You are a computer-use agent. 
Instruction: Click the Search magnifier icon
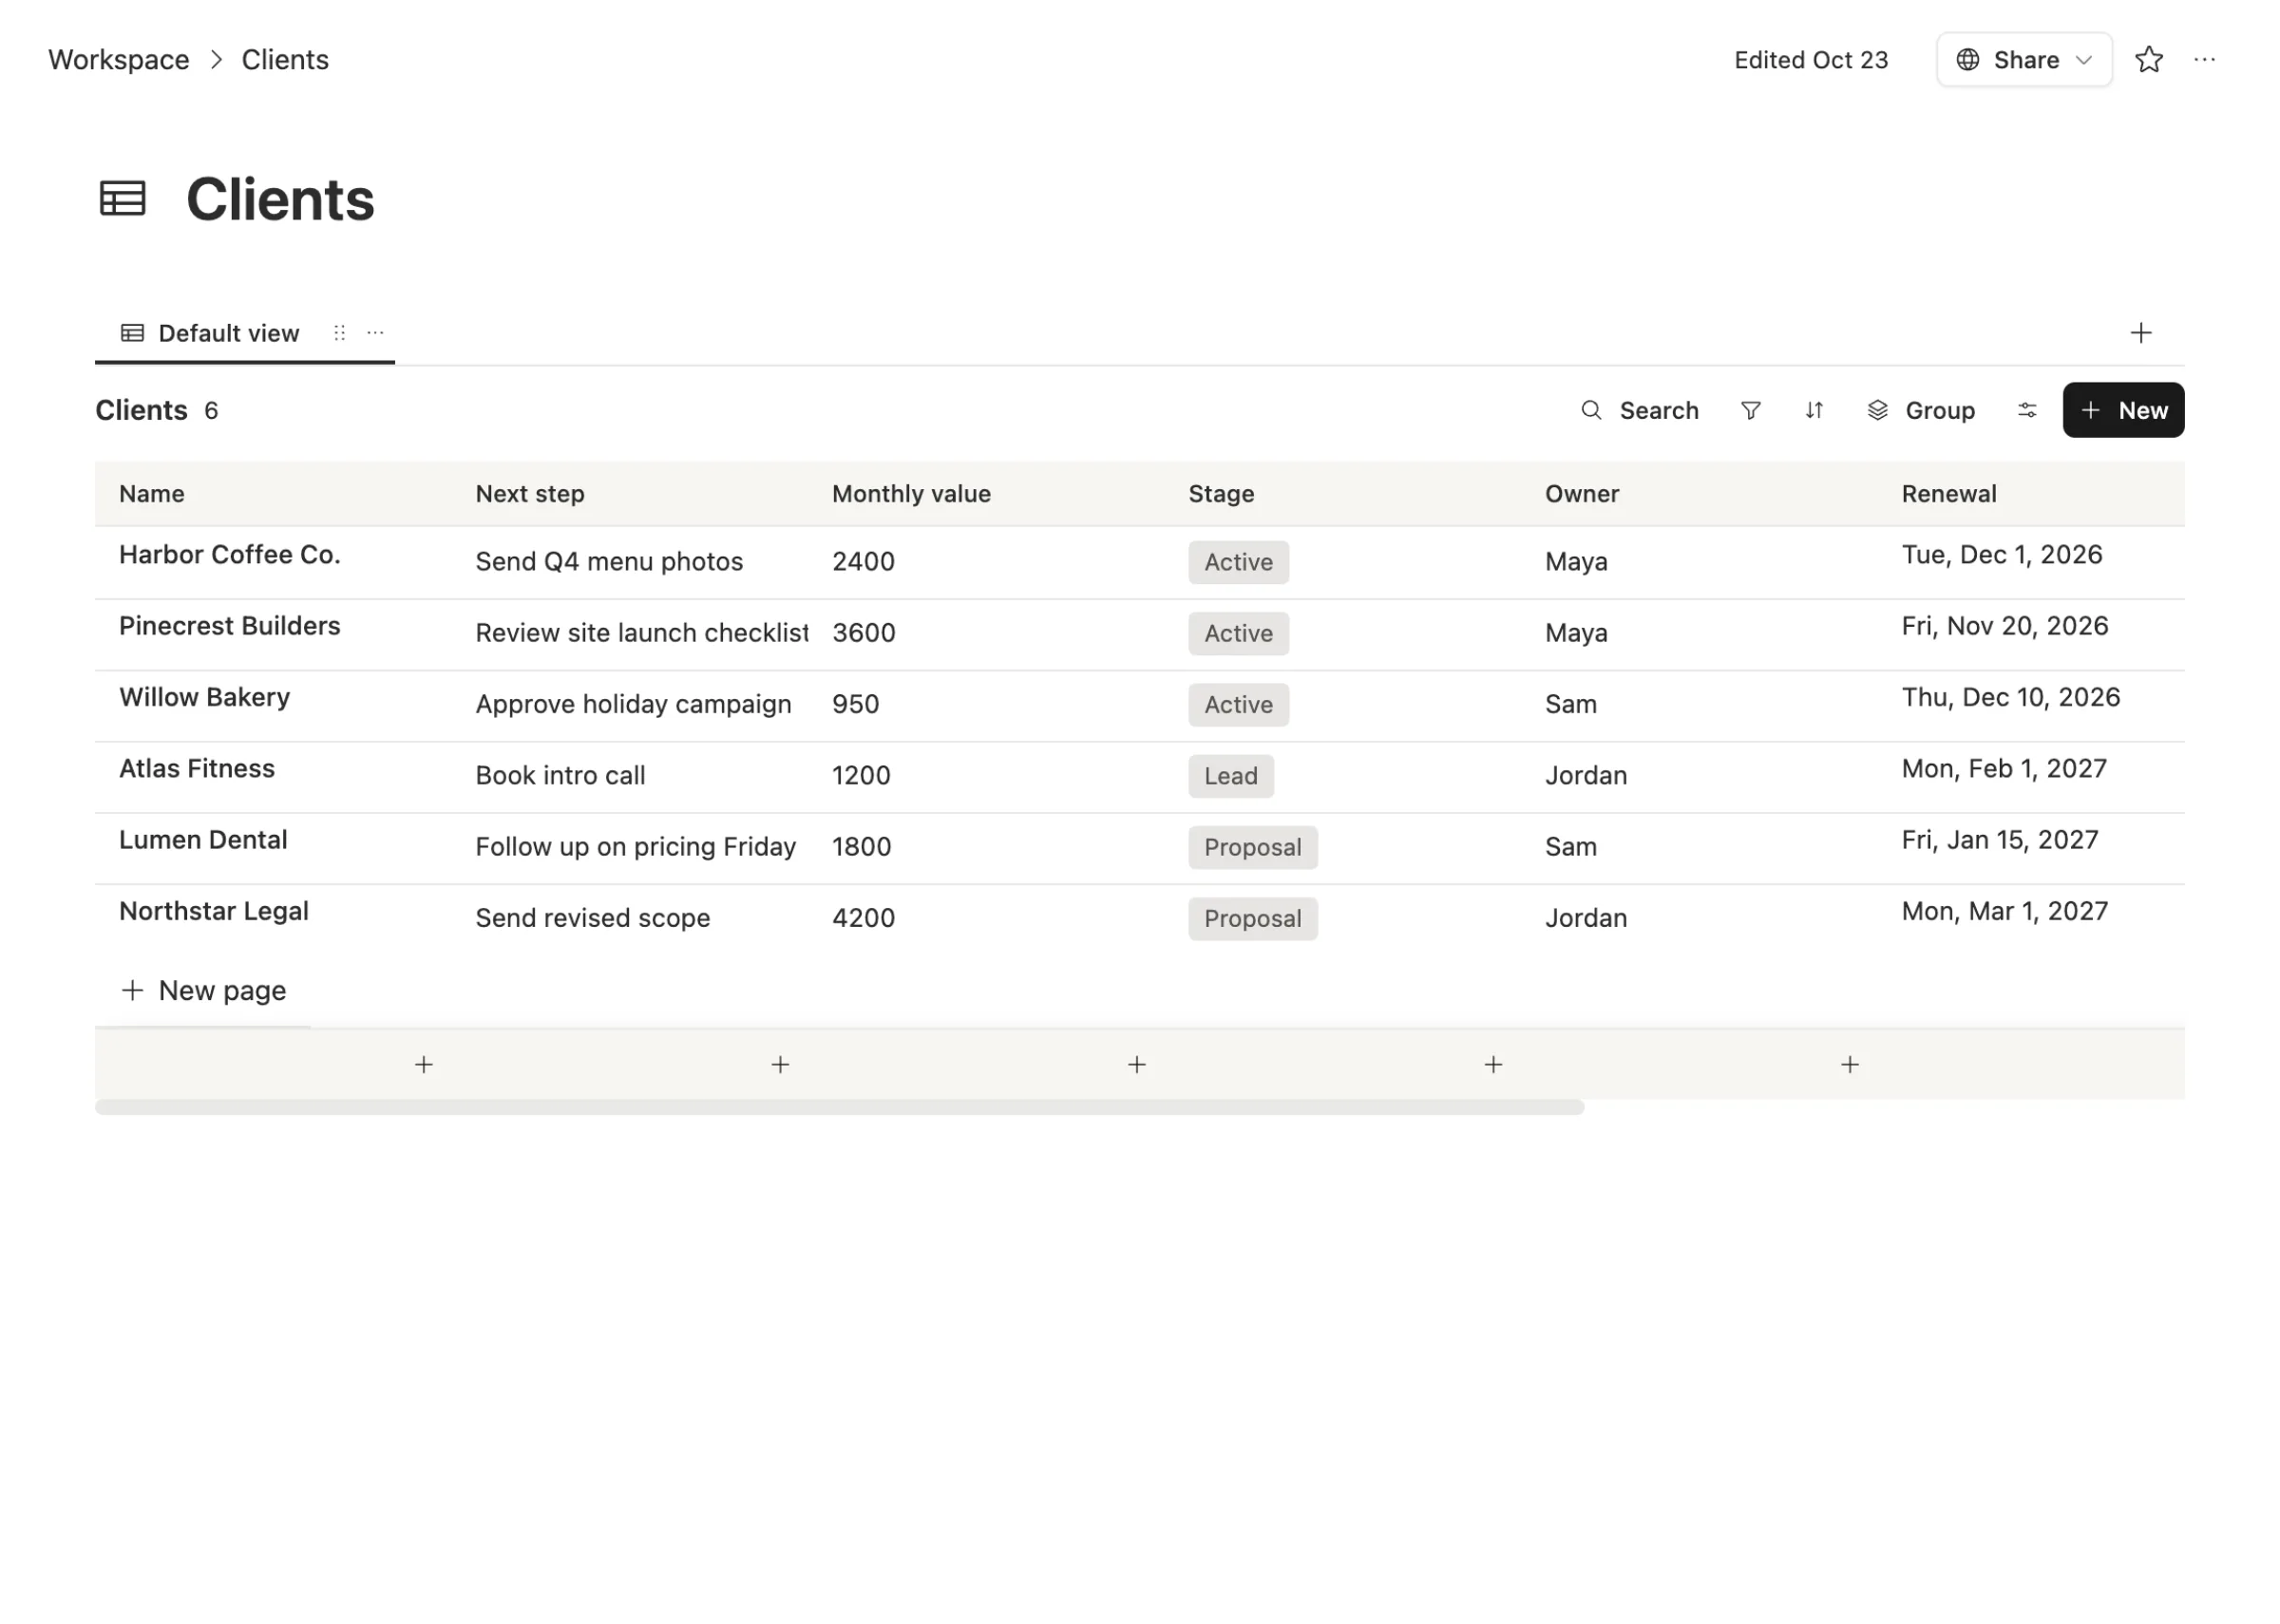pyautogui.click(x=1591, y=410)
